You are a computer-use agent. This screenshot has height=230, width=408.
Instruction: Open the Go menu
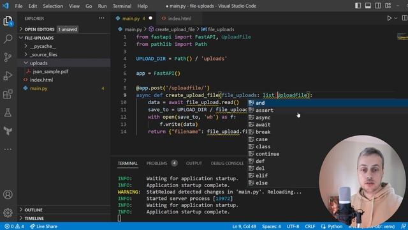coord(89,6)
